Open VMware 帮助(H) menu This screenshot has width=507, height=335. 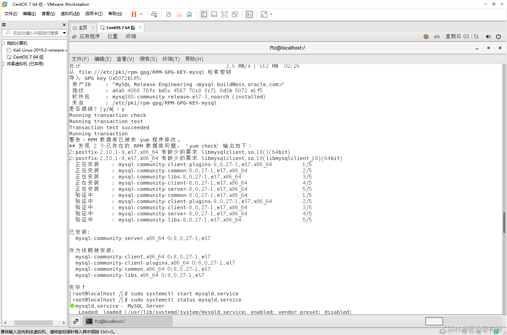pyautogui.click(x=115, y=14)
